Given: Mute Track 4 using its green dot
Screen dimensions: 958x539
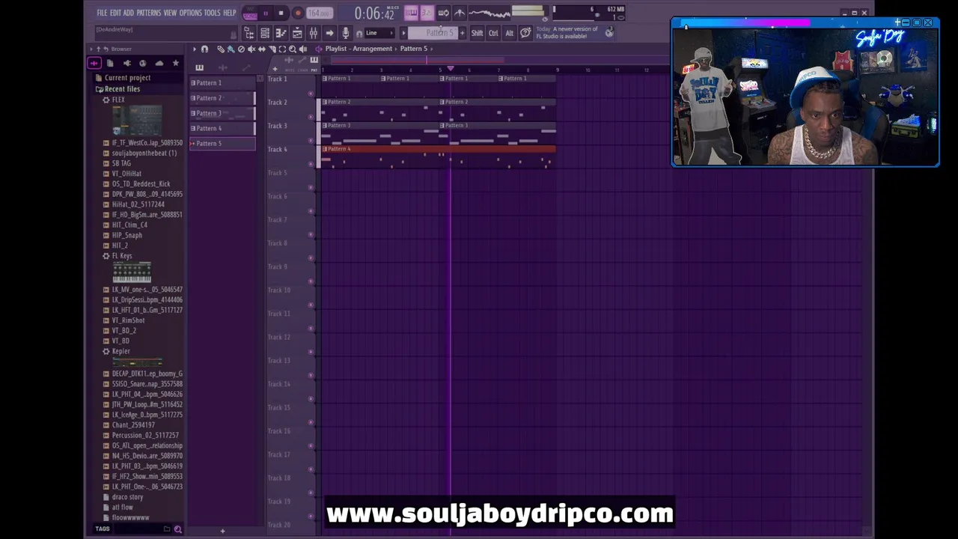Looking at the screenshot, I should pos(311,164).
